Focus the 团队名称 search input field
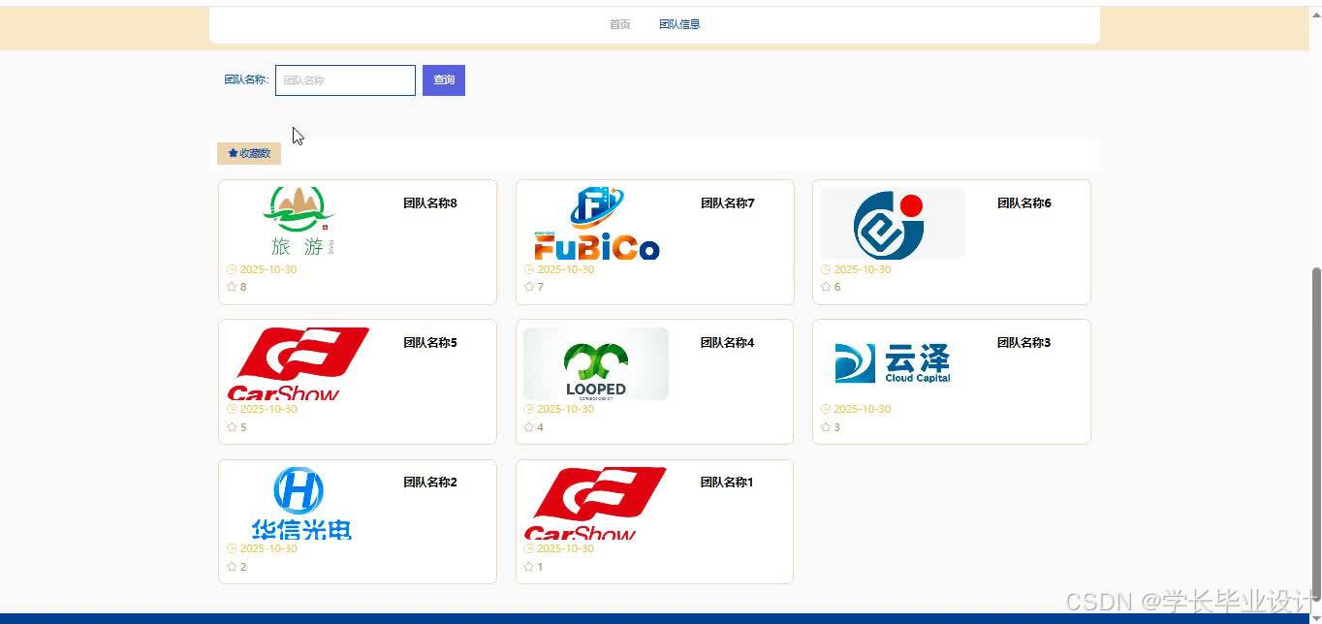Screen dimensions: 1322x624 (345, 80)
